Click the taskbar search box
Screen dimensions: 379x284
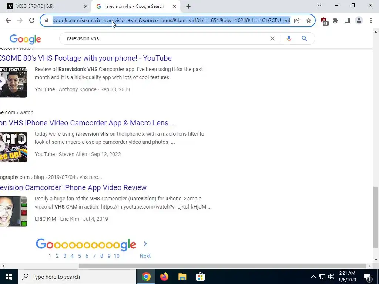pyautogui.click(x=77, y=277)
